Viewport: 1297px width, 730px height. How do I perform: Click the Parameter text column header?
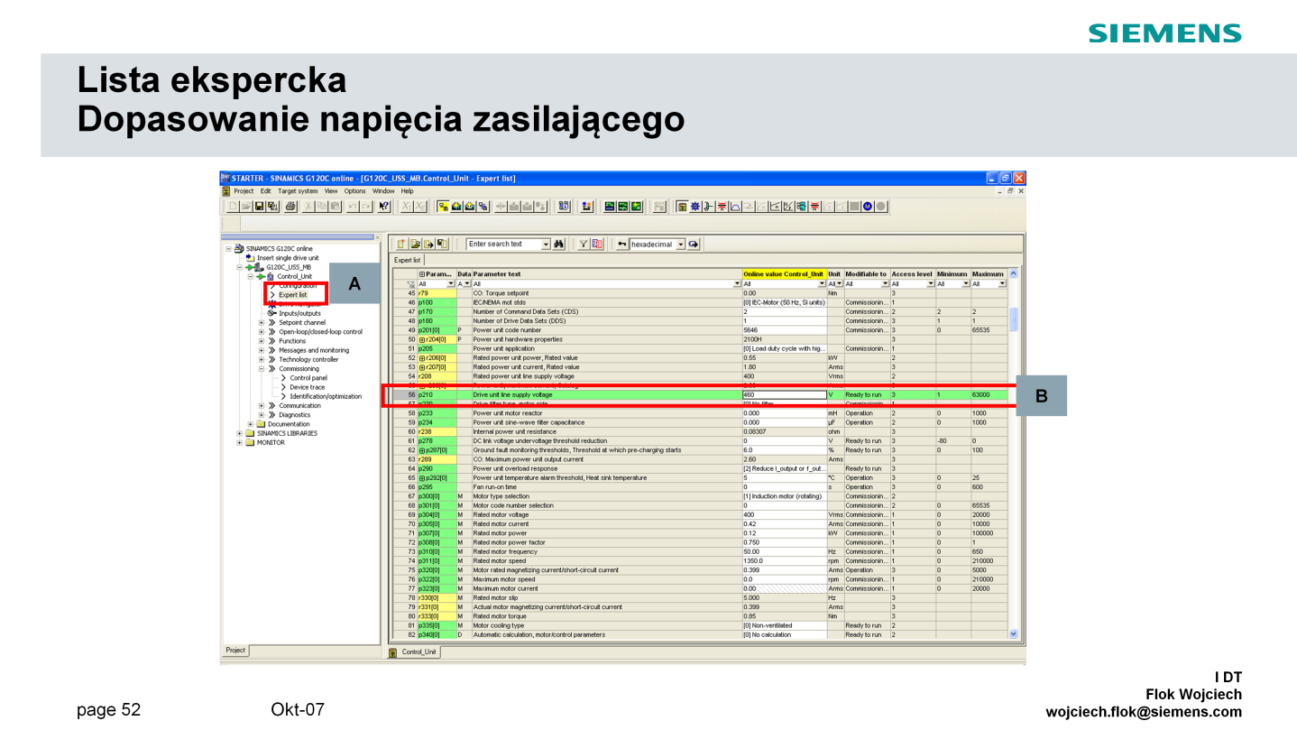point(606,273)
